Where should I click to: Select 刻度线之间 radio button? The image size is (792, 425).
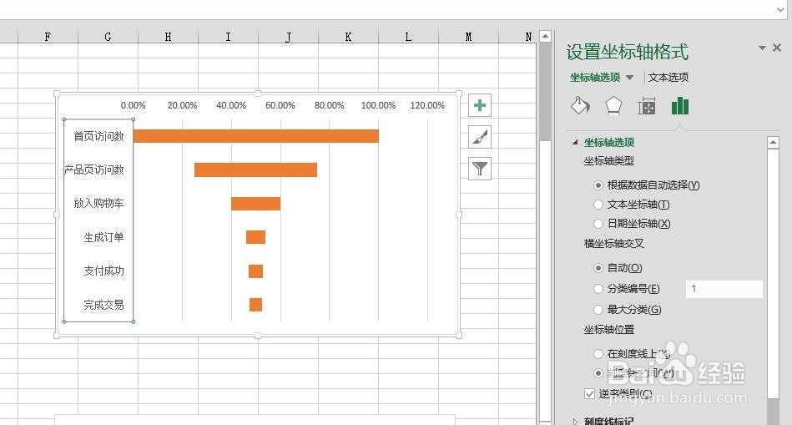[598, 373]
